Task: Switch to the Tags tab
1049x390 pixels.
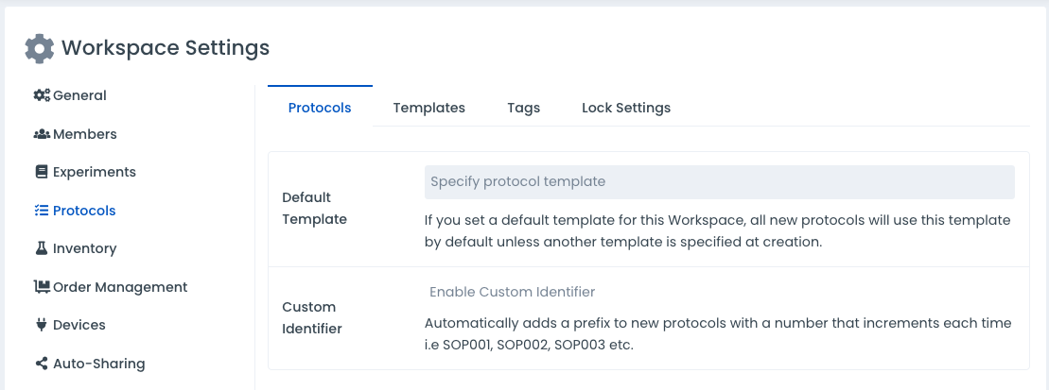Action: (523, 108)
